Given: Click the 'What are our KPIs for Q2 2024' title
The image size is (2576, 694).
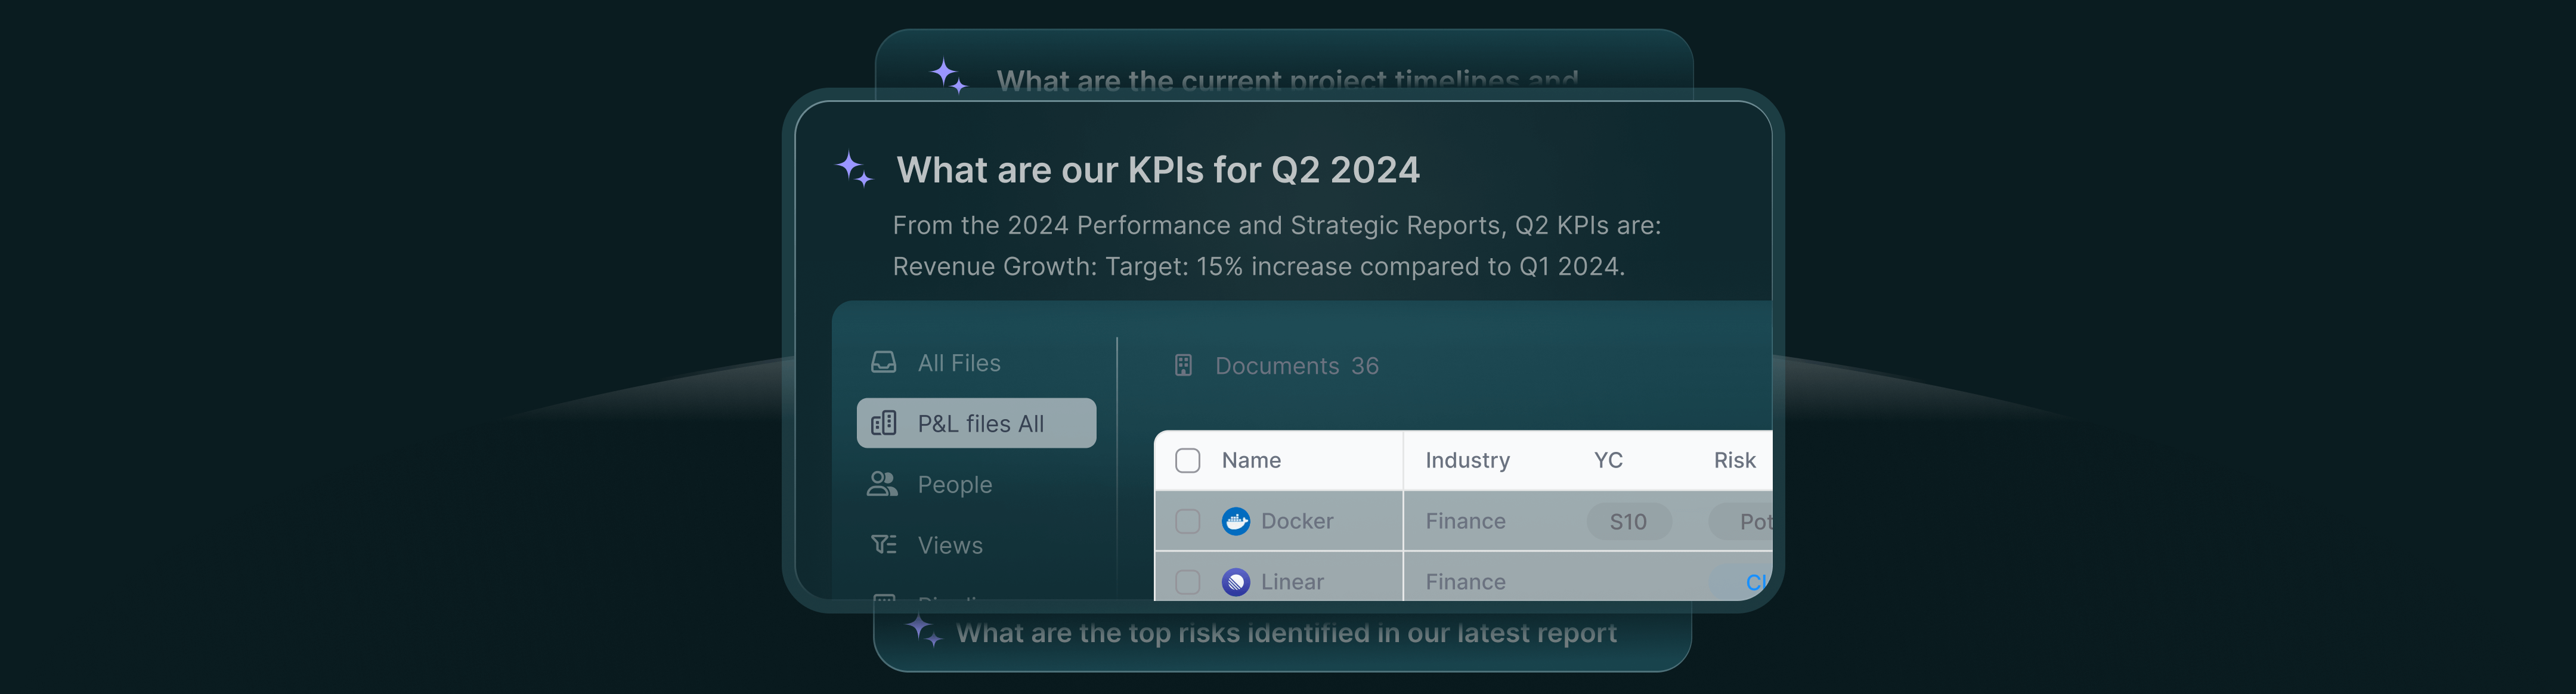Looking at the screenshot, I should click(x=1158, y=170).
